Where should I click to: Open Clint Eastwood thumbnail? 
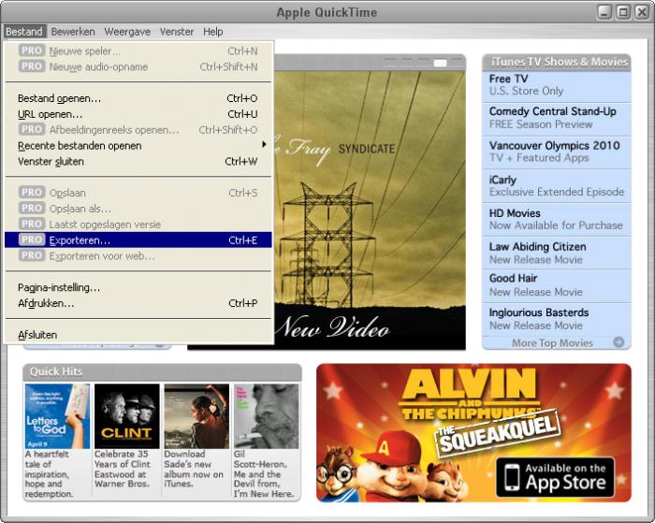[127, 416]
